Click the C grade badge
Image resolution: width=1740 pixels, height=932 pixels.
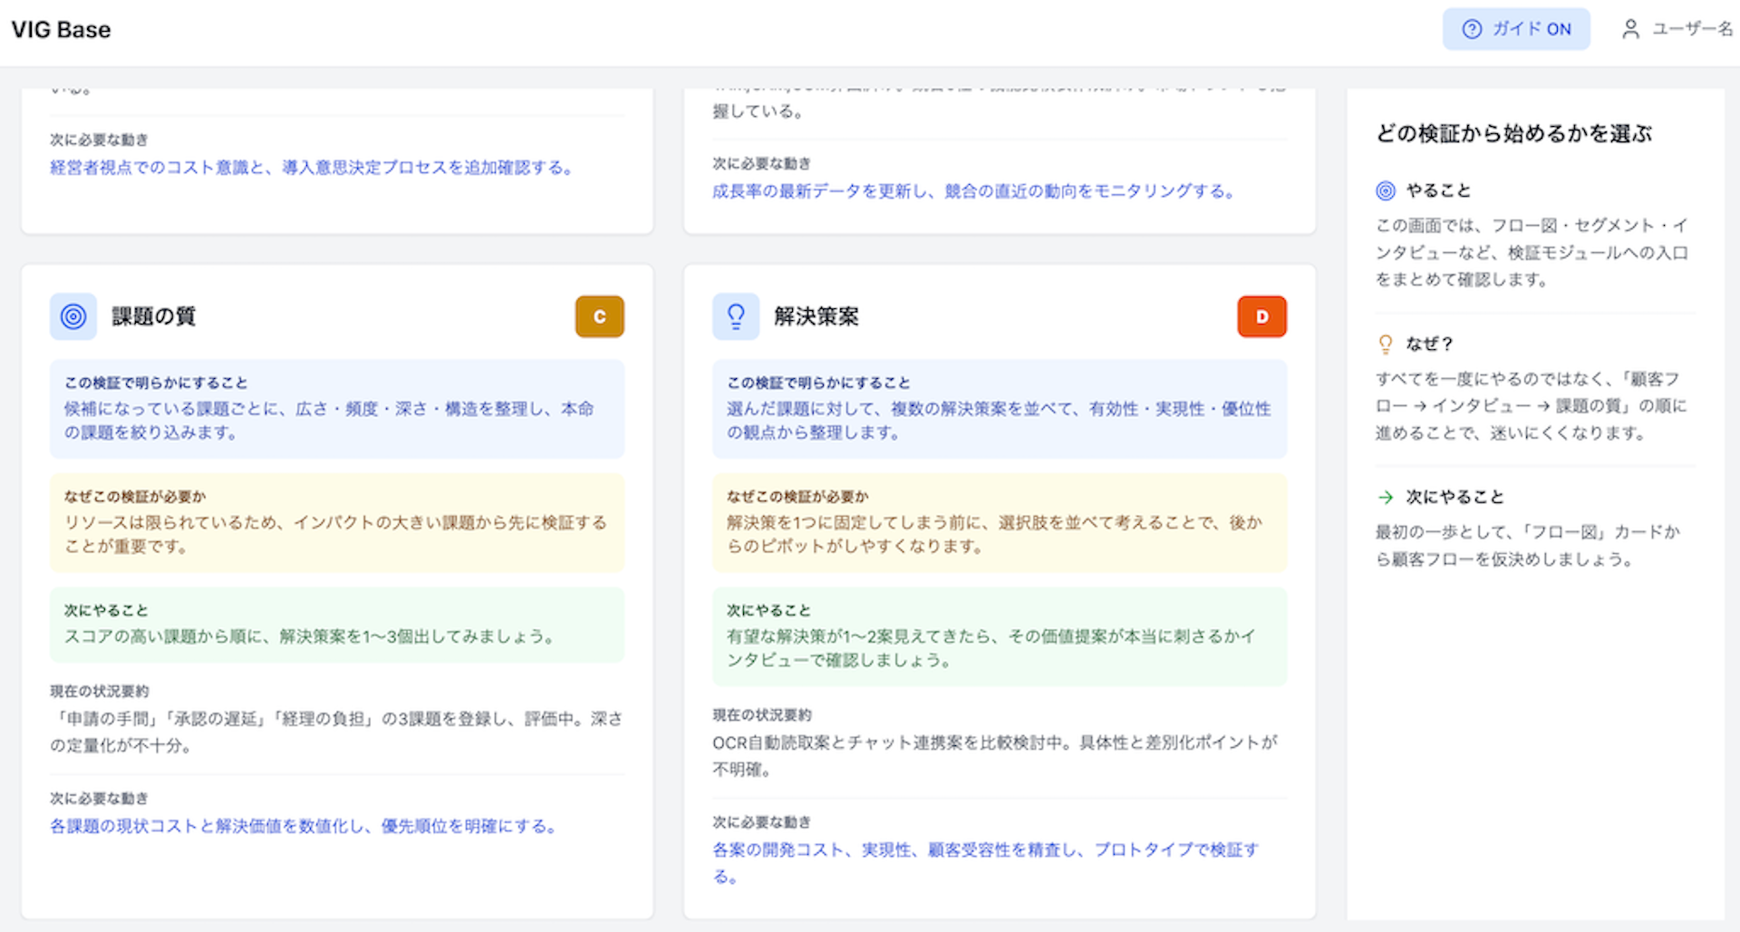(x=599, y=316)
